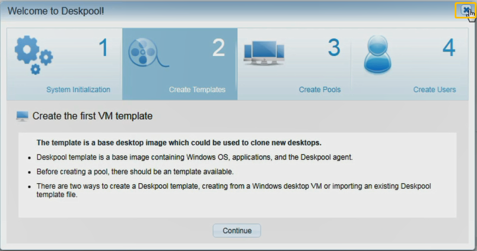
Task: Click the Continue button
Action: point(237,230)
